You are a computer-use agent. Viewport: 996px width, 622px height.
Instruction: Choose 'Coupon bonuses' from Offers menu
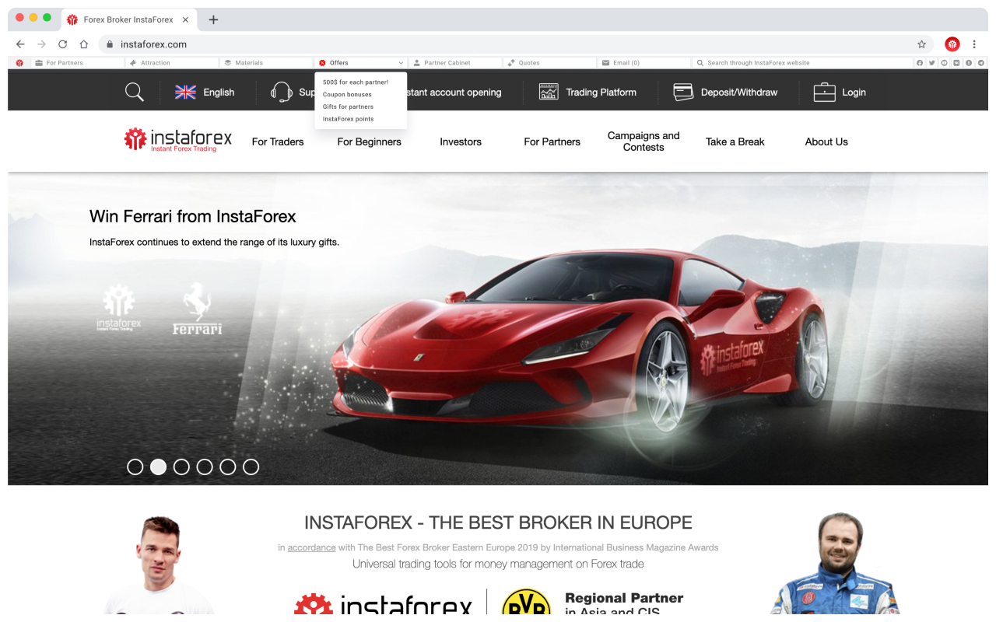[347, 94]
